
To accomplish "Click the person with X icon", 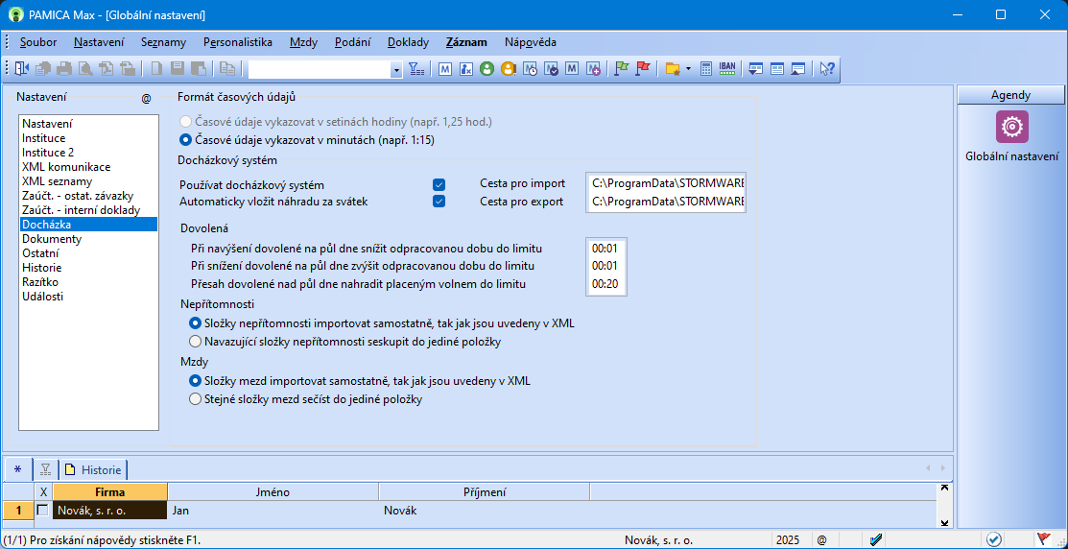I will click(466, 69).
